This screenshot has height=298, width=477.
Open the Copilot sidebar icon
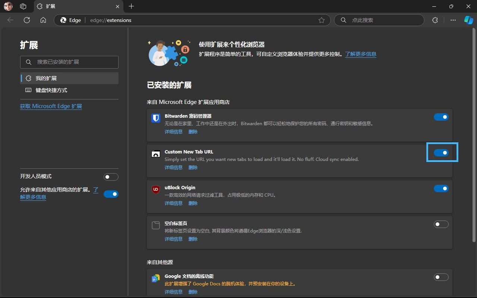(468, 20)
